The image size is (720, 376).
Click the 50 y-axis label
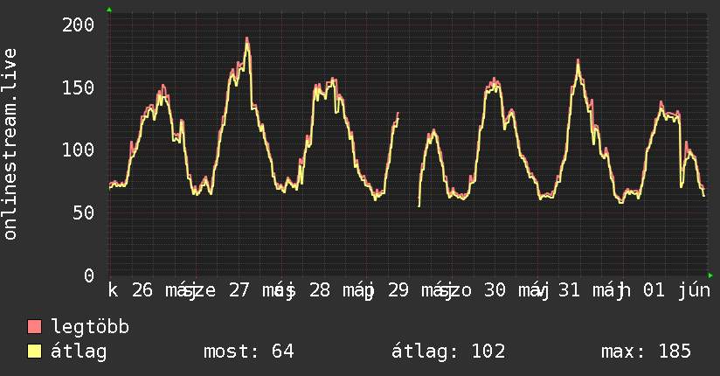pyautogui.click(x=84, y=212)
